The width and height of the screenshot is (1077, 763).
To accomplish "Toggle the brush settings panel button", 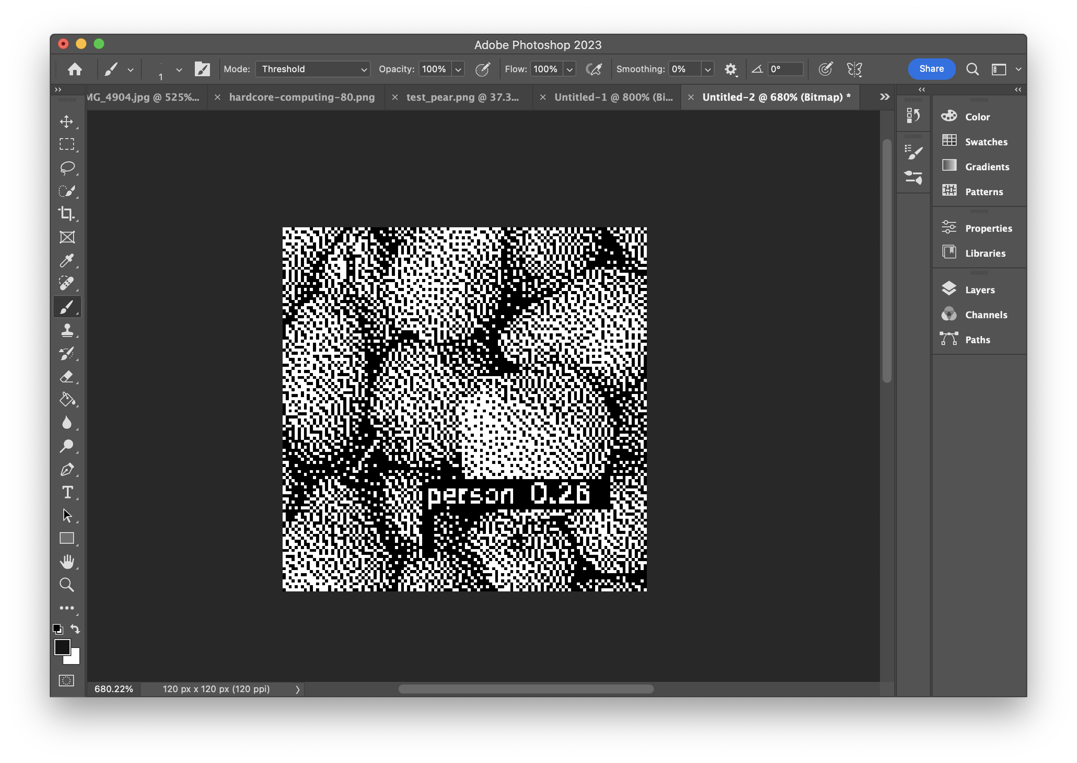I will click(202, 69).
